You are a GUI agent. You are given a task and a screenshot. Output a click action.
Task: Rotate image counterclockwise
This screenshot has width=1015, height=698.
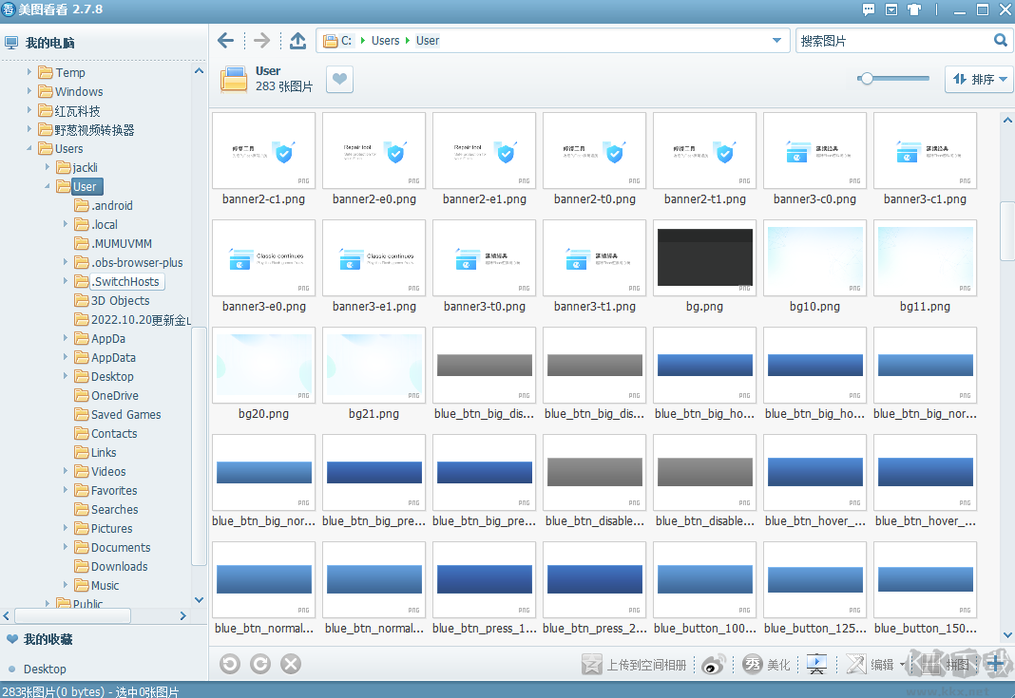point(229,664)
